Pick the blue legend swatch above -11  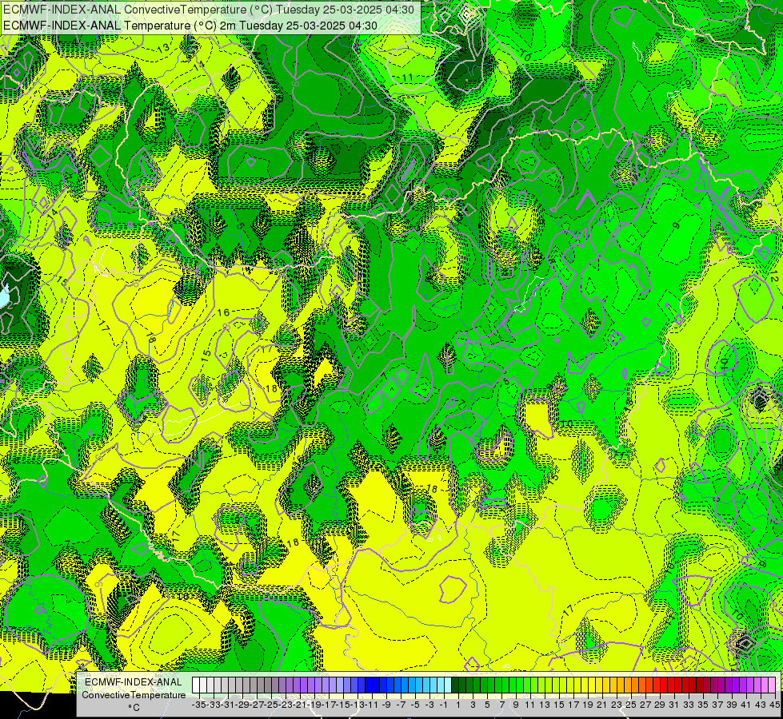[x=369, y=685]
